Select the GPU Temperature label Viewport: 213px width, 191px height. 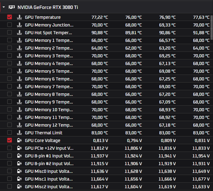click(43, 17)
